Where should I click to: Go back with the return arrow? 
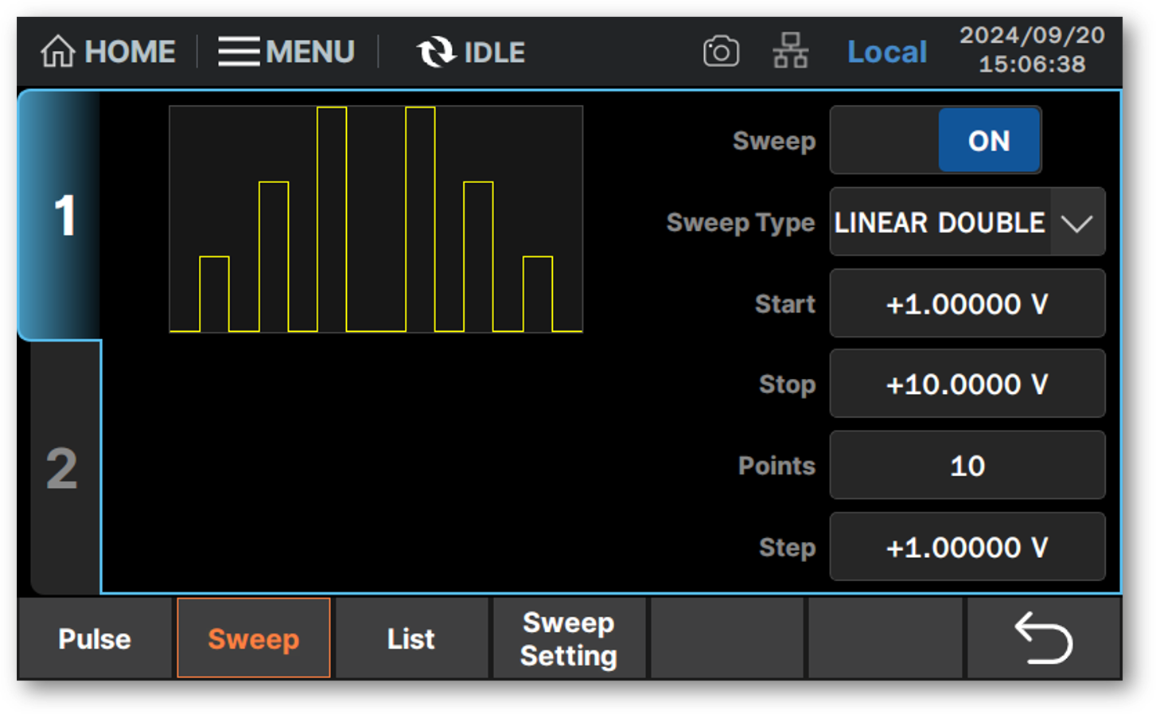pos(1044,638)
